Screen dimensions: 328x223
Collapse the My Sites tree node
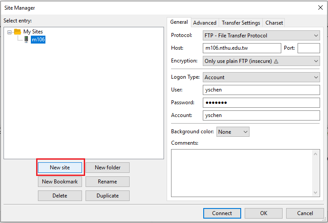[10, 32]
